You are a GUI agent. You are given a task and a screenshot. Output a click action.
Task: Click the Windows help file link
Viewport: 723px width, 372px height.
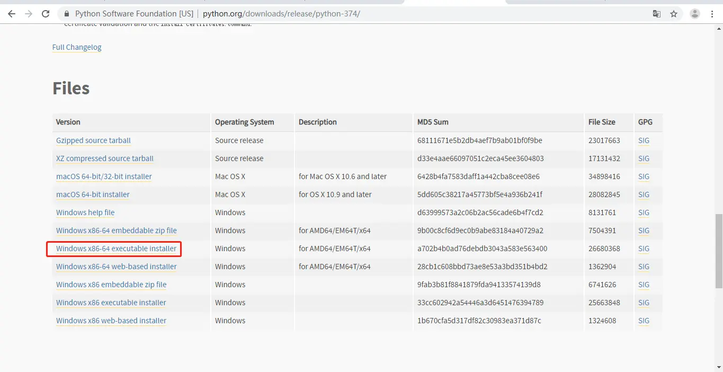tap(85, 212)
